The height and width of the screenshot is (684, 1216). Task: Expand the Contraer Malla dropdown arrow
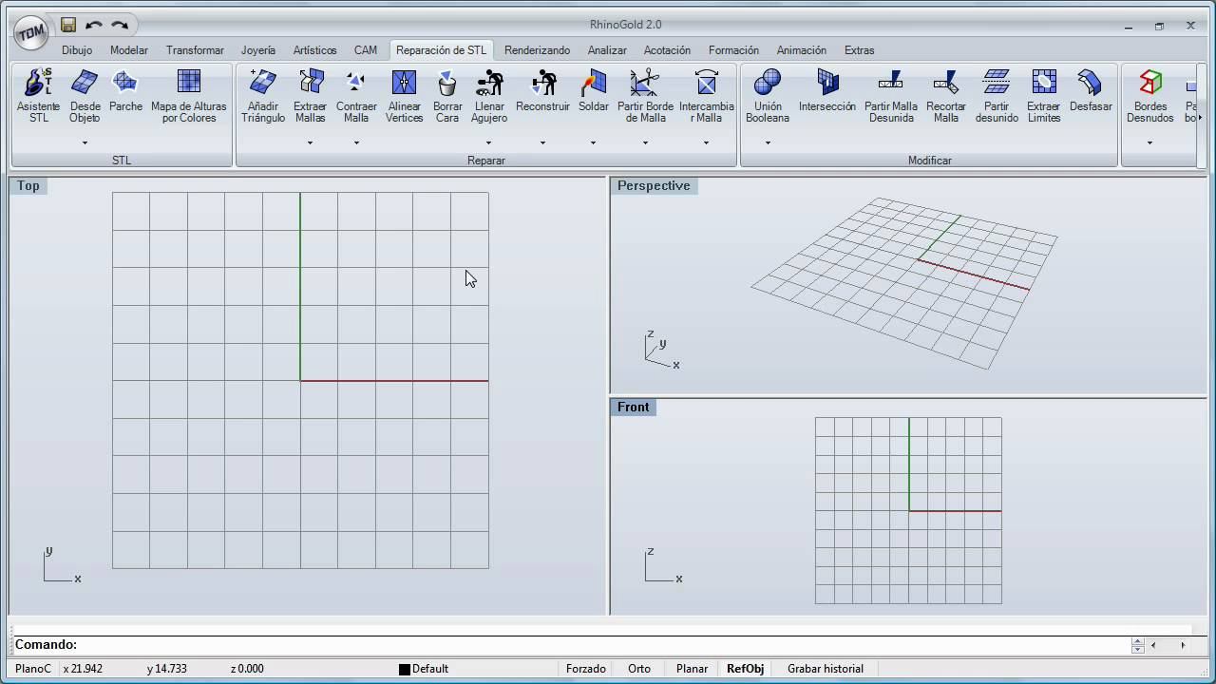click(356, 142)
